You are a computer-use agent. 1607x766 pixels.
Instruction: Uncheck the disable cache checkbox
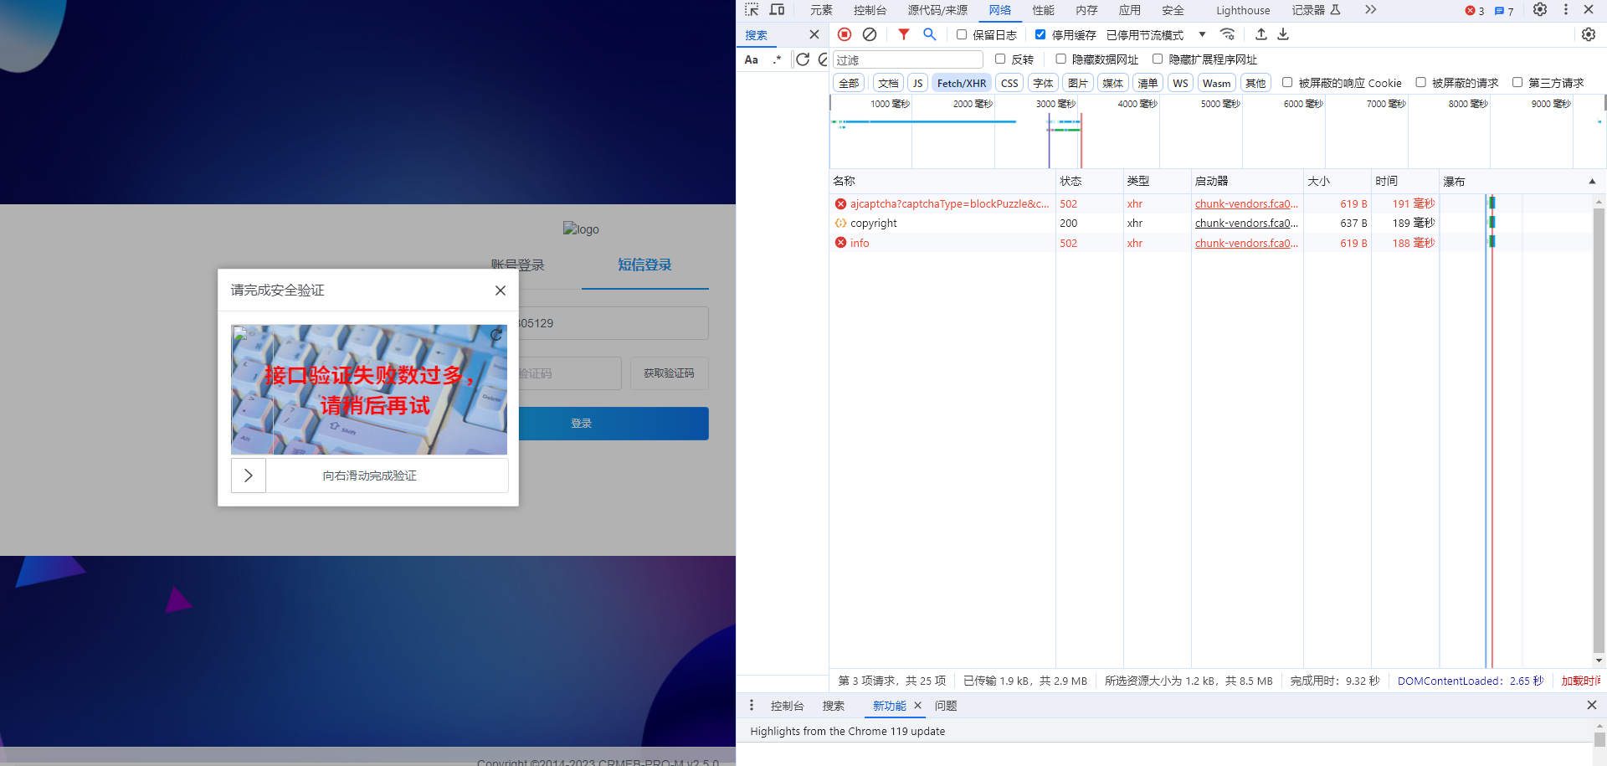point(1040,34)
